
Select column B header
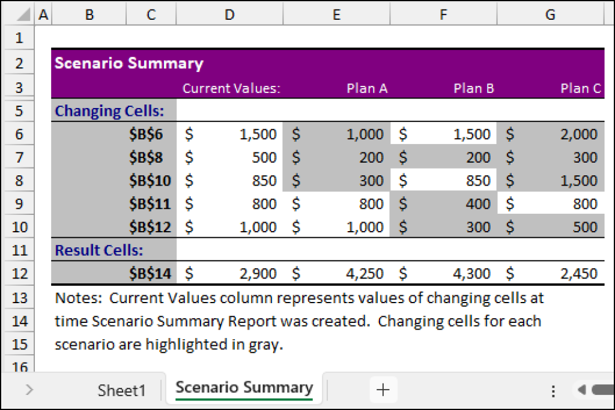coord(89,14)
